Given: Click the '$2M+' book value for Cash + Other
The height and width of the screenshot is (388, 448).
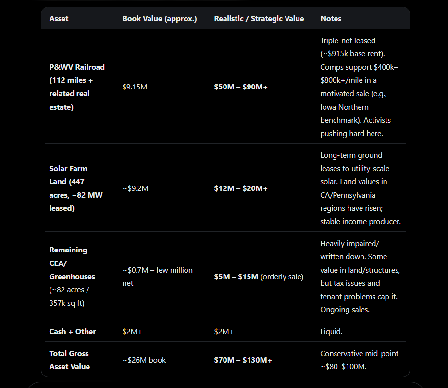Looking at the screenshot, I should click(132, 331).
